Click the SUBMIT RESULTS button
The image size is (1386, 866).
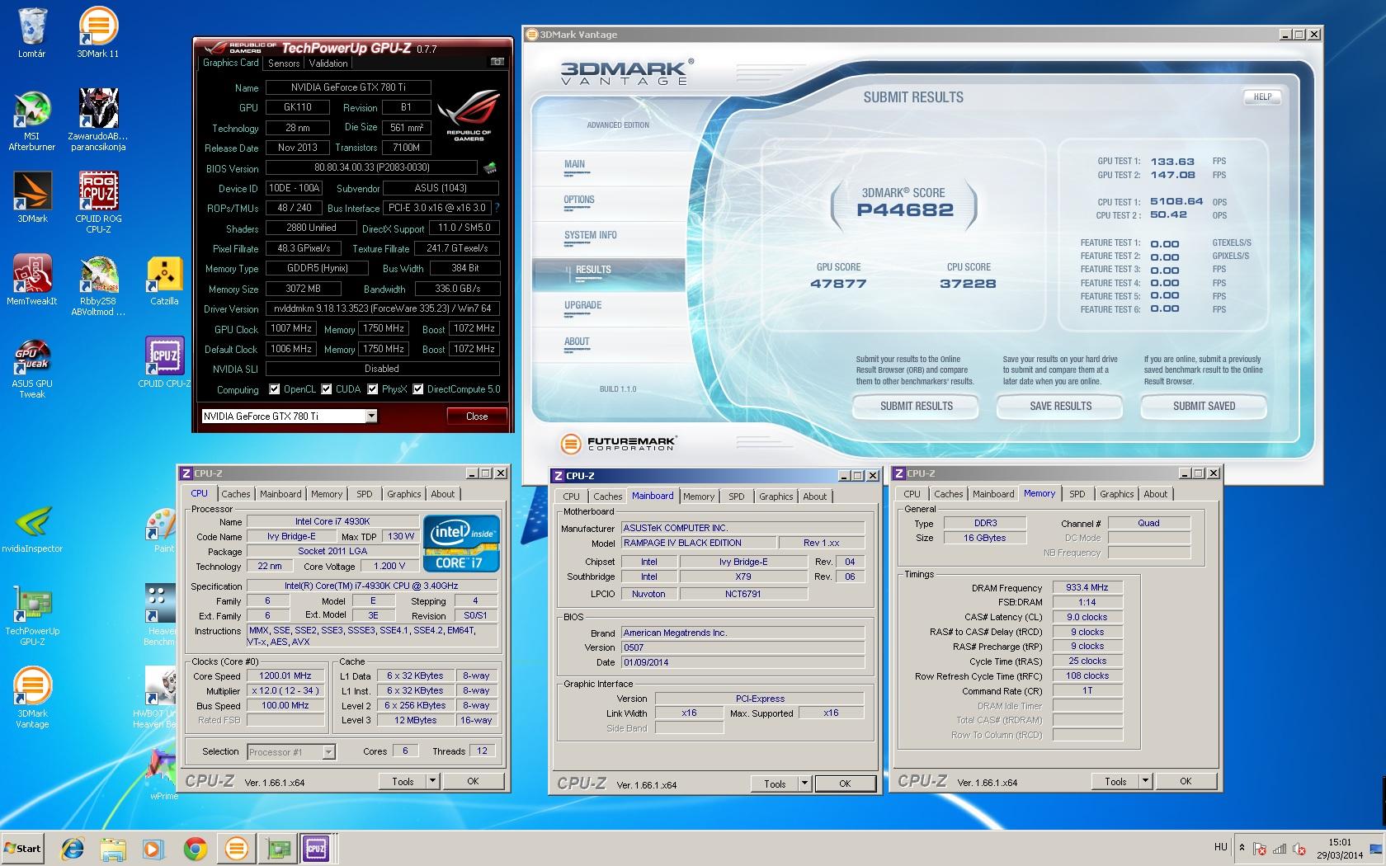click(916, 406)
